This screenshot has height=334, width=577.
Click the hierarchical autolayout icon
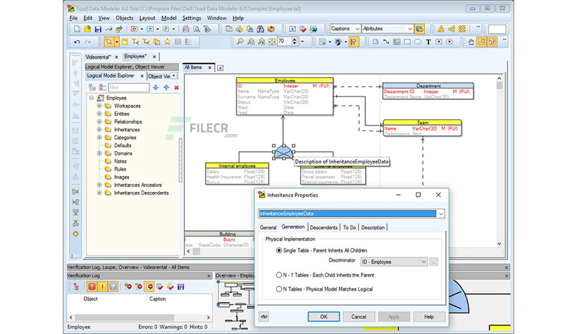441,29
